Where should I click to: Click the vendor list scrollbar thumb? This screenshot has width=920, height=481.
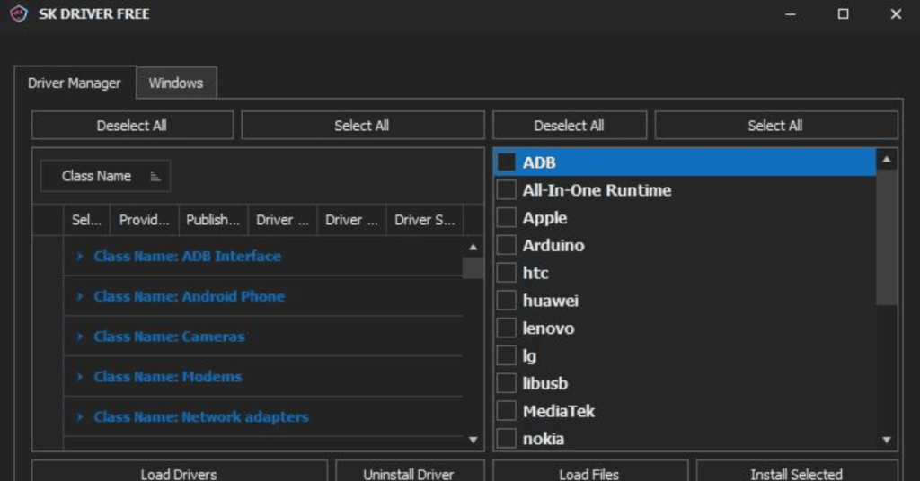coord(887,238)
